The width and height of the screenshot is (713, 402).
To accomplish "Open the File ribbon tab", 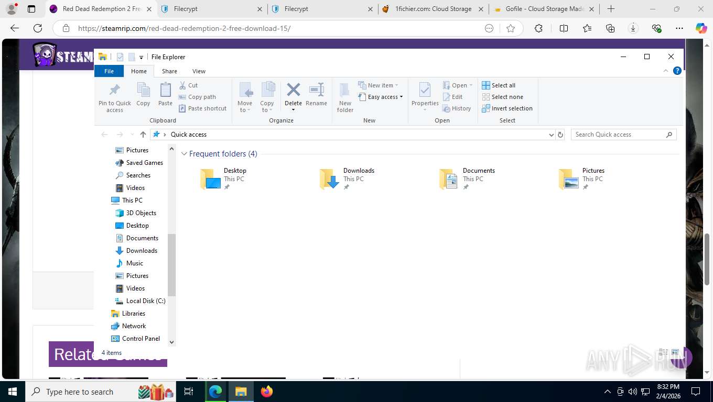I will [109, 71].
